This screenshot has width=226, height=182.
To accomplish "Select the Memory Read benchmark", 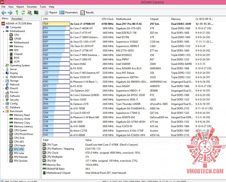I will (x=19, y=115).
